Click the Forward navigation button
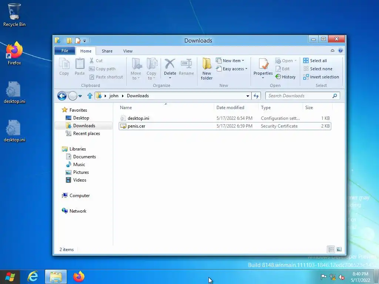This screenshot has width=379, height=284. [x=73, y=96]
